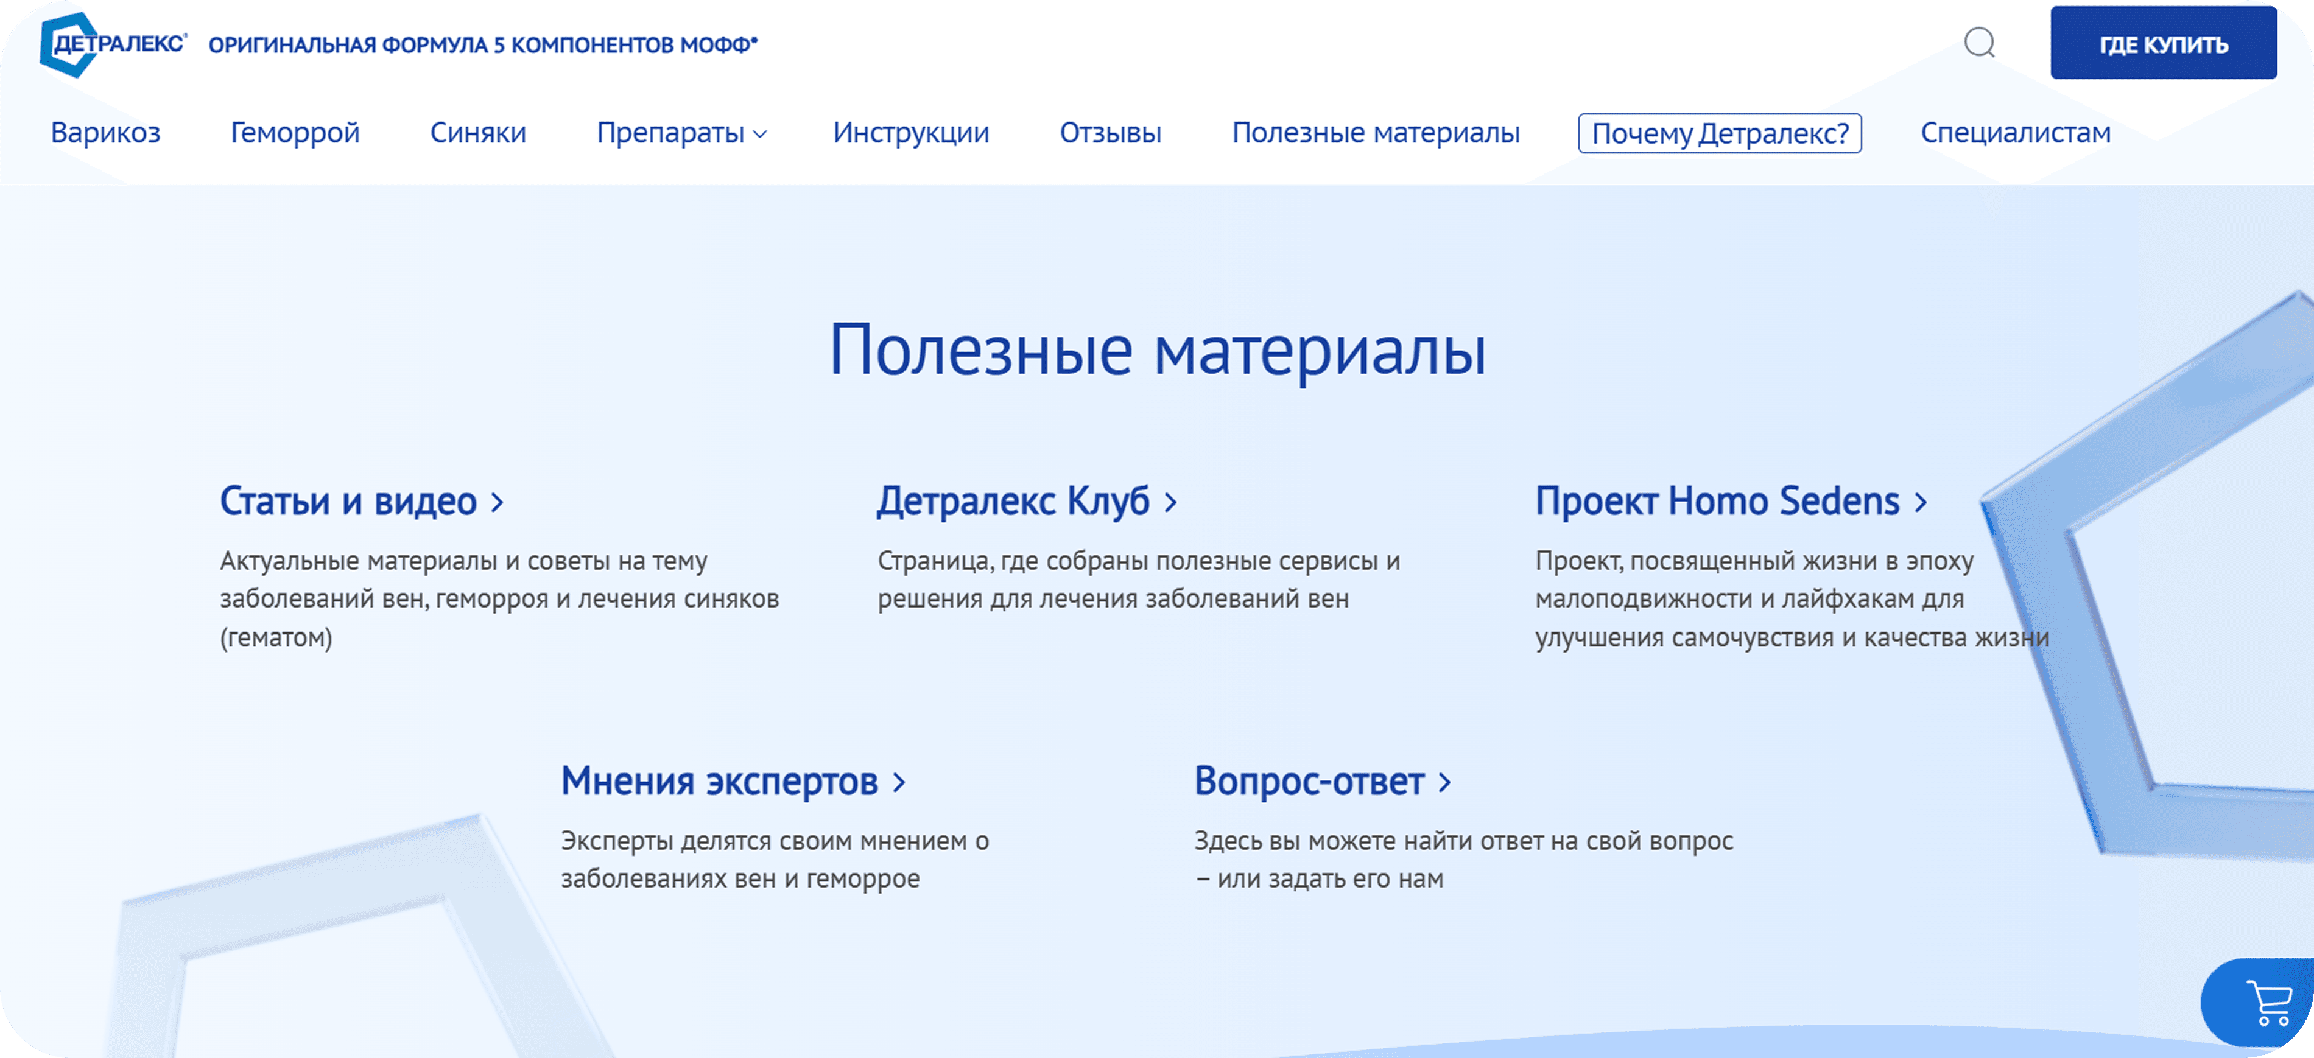Image resolution: width=2314 pixels, height=1058 pixels.
Task: Click the text 'Эксперты делятся своим мнением'
Action: pyautogui.click(x=775, y=860)
